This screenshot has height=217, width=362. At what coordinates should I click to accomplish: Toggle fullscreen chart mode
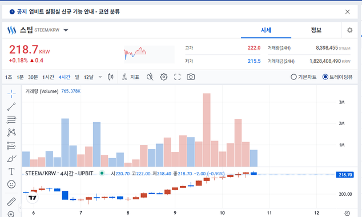coord(177,77)
